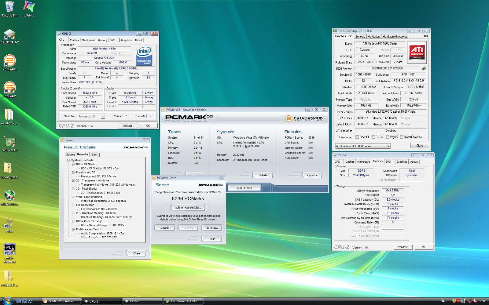Click the GPU-Z camera screenshot icon
Viewport: 489px width, 305px height.
tap(426, 36)
